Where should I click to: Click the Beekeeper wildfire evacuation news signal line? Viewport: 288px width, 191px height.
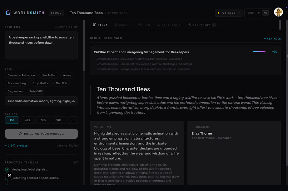(x=138, y=59)
